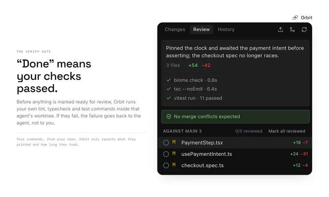This screenshot has width=329, height=197.
Task: Click the upload/share icon in panel header
Action: pyautogui.click(x=280, y=30)
